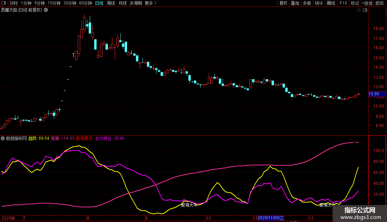Open 叠加 overlay stock tool
The height and width of the screenshot is (222, 387).
(295, 3)
